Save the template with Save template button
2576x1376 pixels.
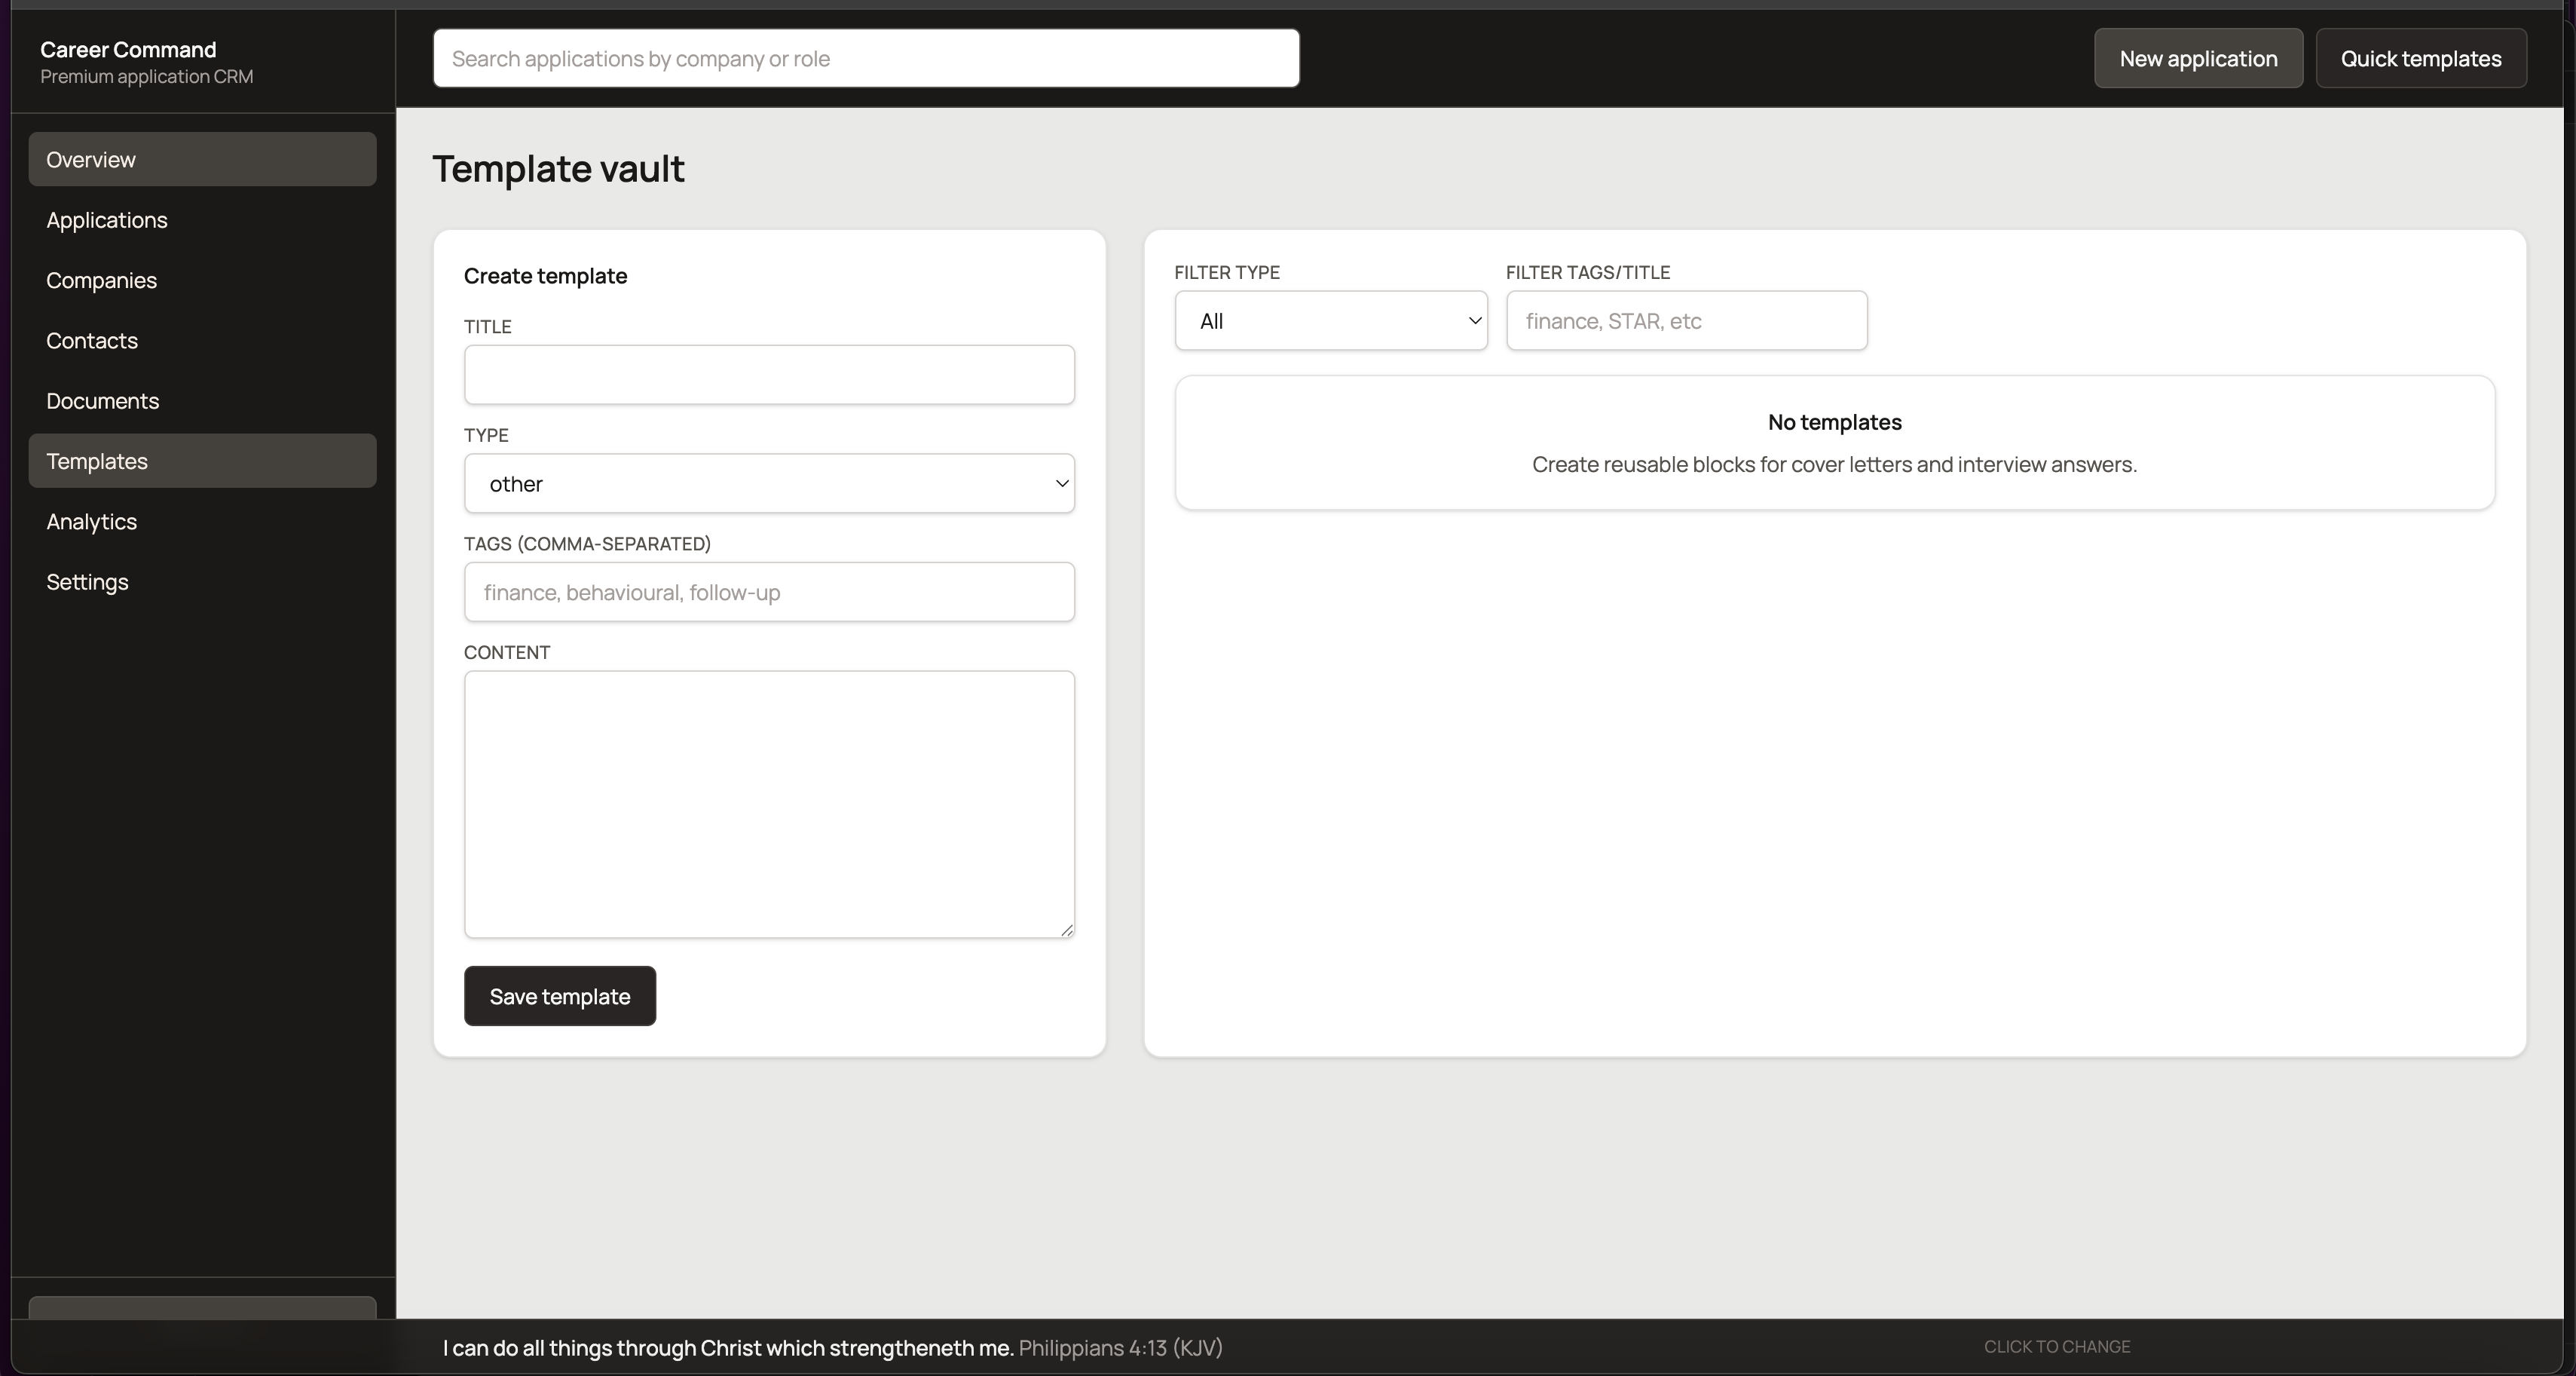click(x=559, y=996)
